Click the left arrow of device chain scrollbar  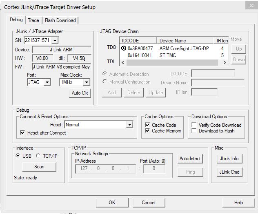[x=123, y=63]
